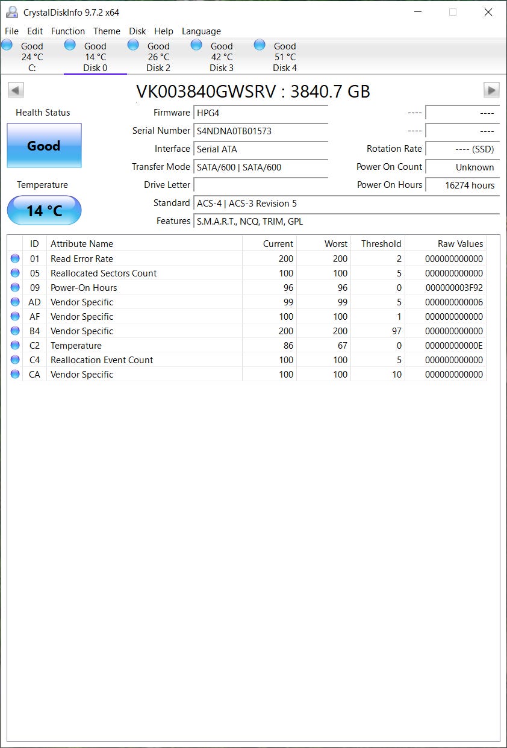Screen dimensions: 507x748
Task: Click status icon for Reallocated Sectors Count
Action: point(15,273)
